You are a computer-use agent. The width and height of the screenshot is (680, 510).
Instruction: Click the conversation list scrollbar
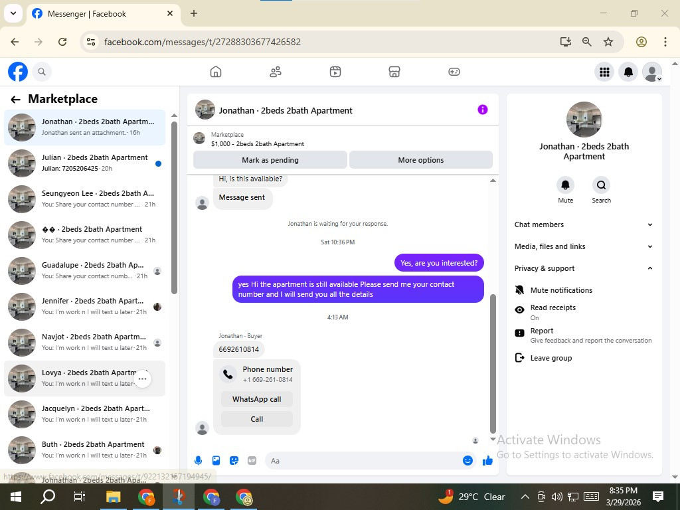tap(175, 207)
